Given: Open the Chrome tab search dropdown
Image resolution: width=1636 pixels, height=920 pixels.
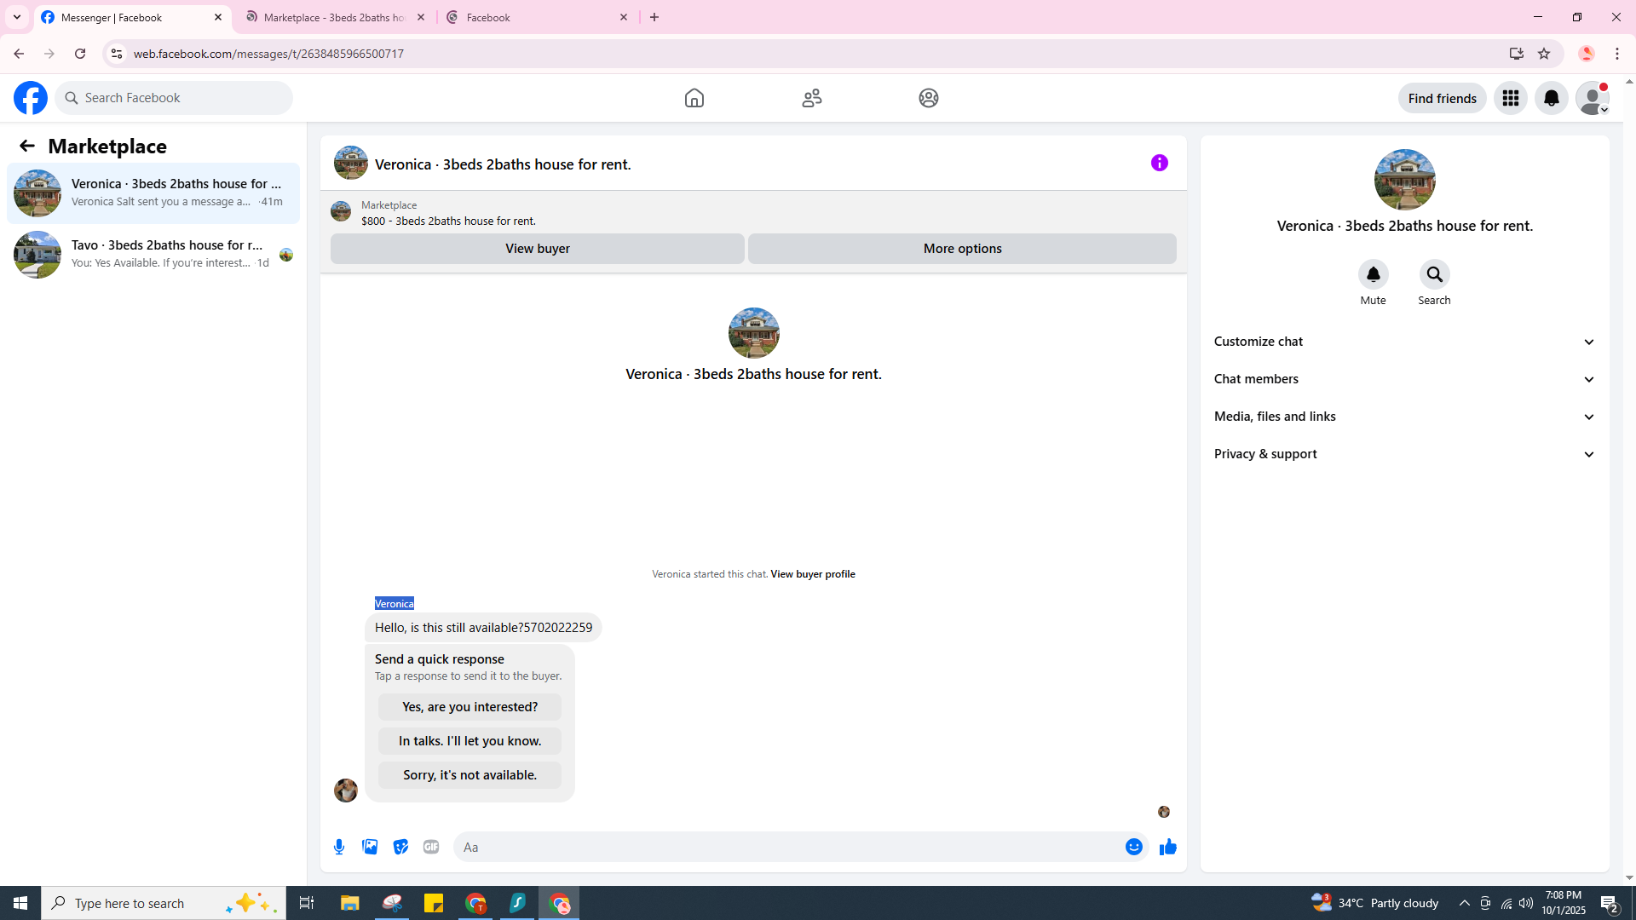Looking at the screenshot, I should (17, 17).
